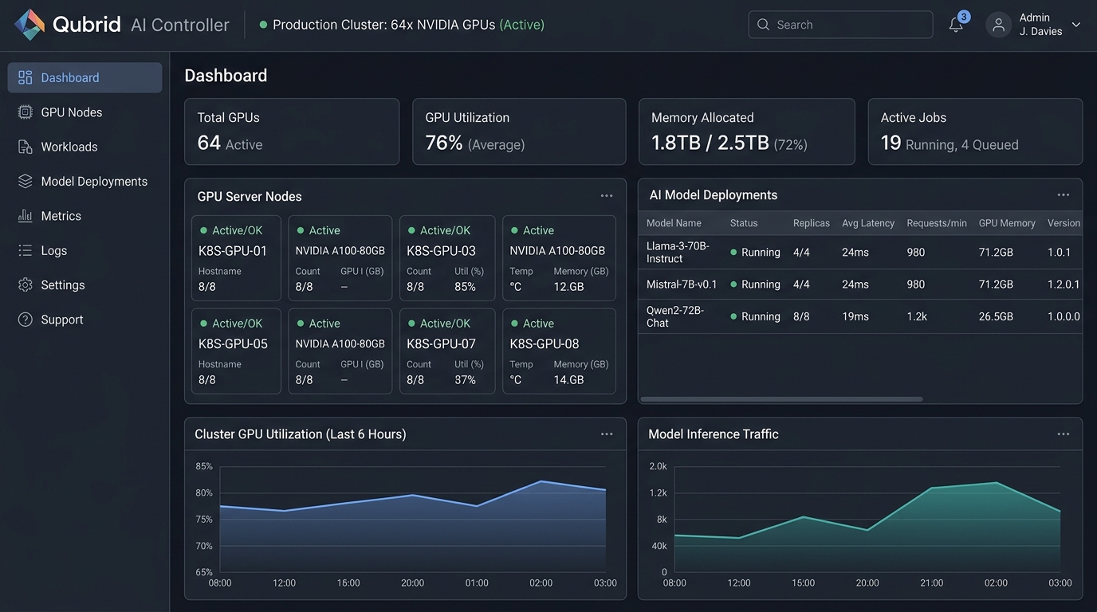Open GPU Server Nodes panel options menu
Image resolution: width=1097 pixels, height=612 pixels.
pos(607,196)
